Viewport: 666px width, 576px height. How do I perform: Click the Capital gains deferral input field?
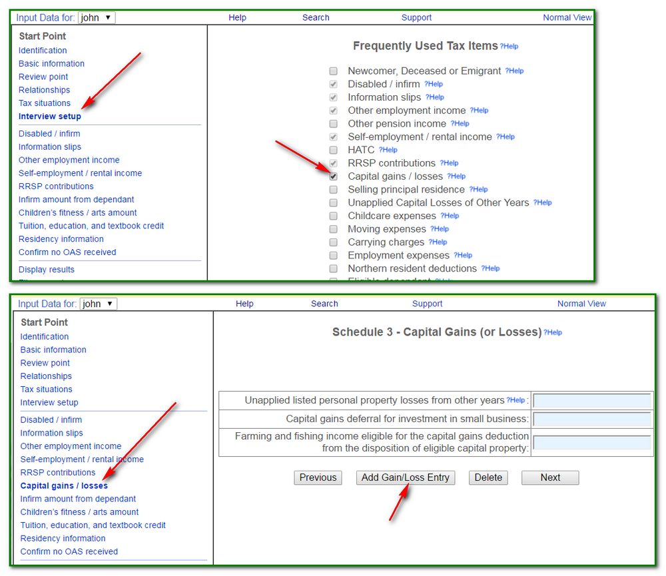[592, 420]
